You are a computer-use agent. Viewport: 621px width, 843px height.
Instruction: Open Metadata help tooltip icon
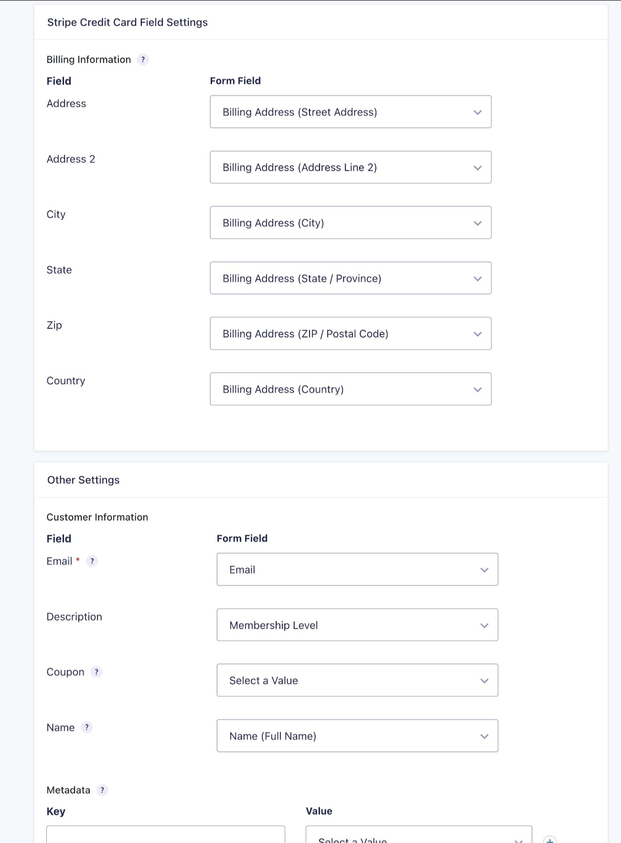pos(102,790)
